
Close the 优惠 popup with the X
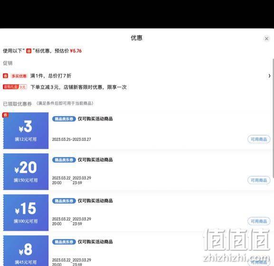(x=266, y=39)
